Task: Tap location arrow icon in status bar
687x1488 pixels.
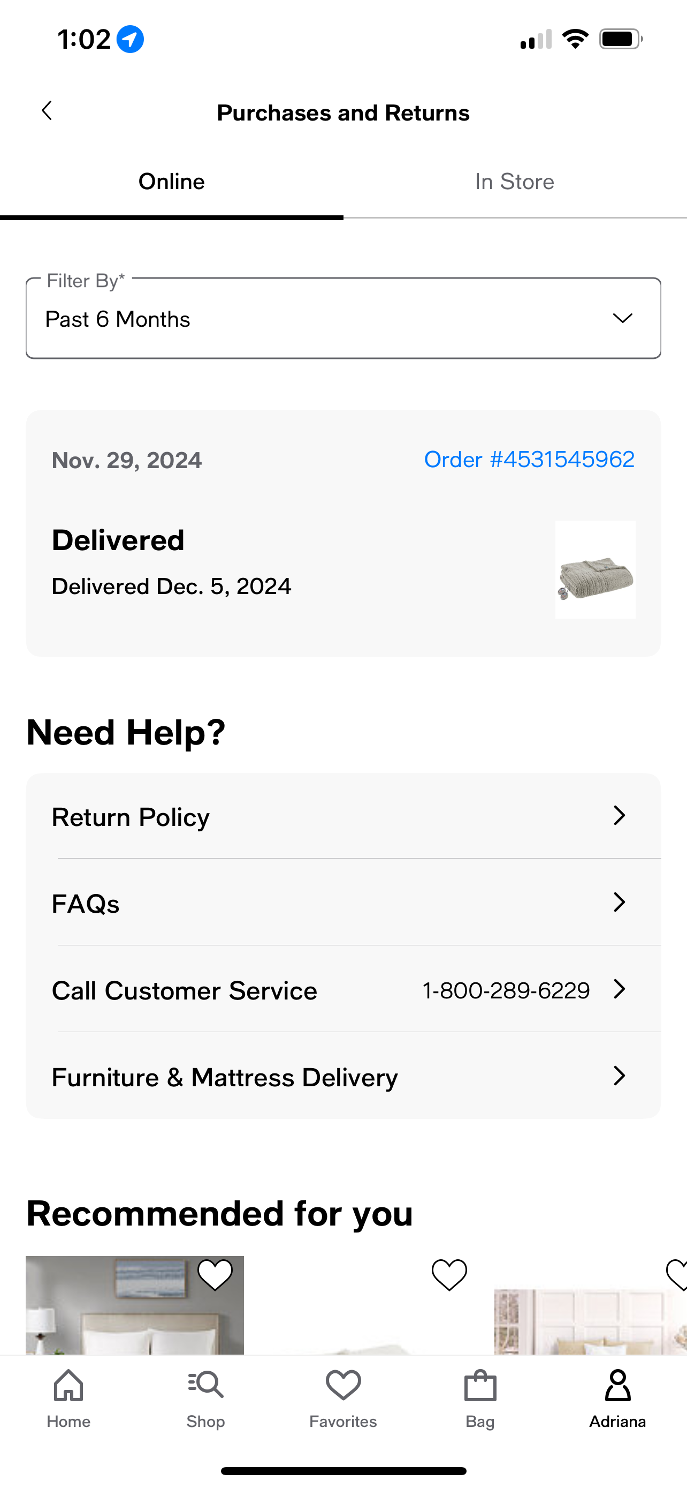Action: pyautogui.click(x=131, y=39)
